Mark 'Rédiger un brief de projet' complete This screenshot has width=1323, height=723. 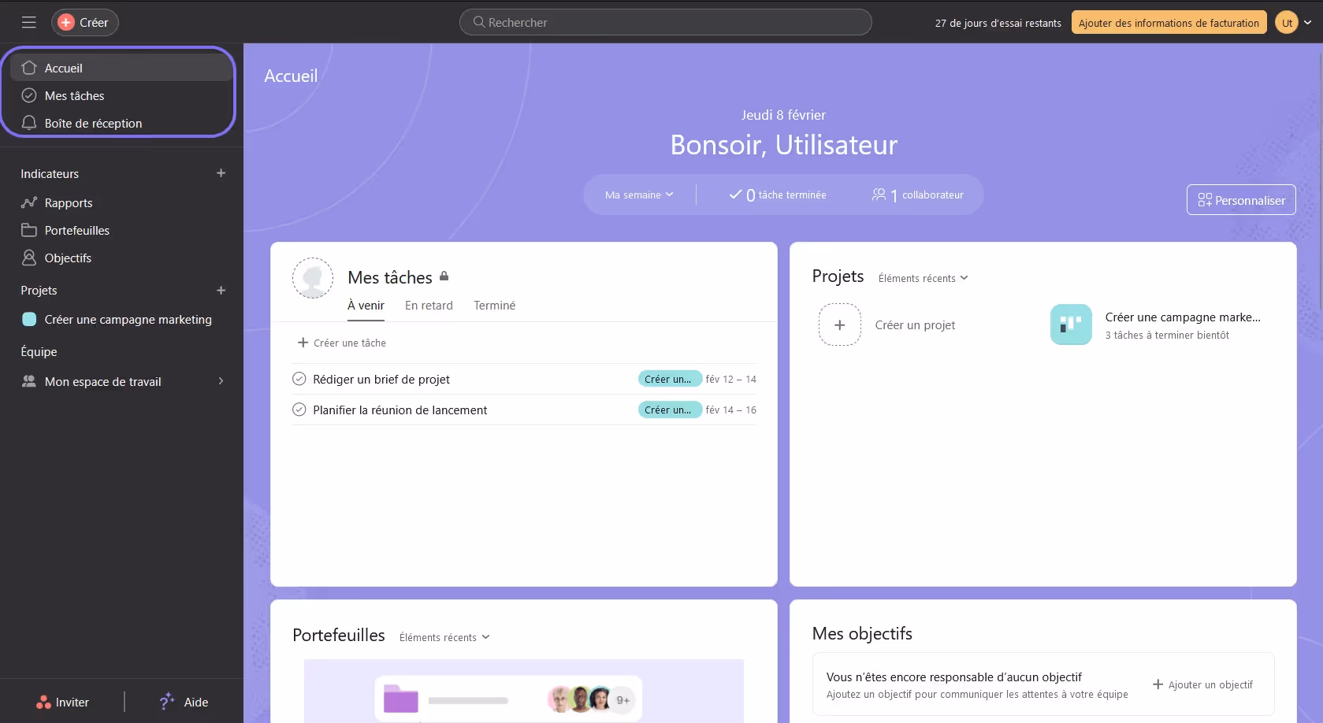(x=299, y=379)
